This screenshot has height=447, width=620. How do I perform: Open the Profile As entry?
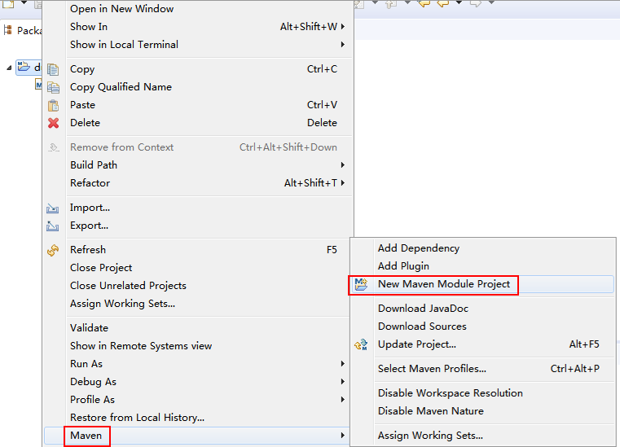[x=198, y=400]
